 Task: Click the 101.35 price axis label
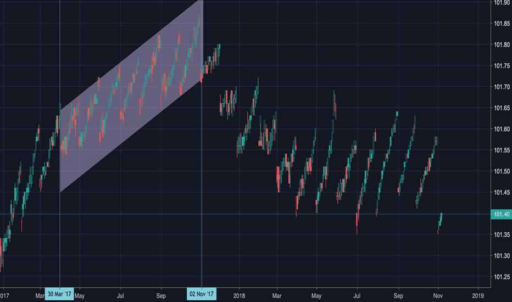coord(502,235)
